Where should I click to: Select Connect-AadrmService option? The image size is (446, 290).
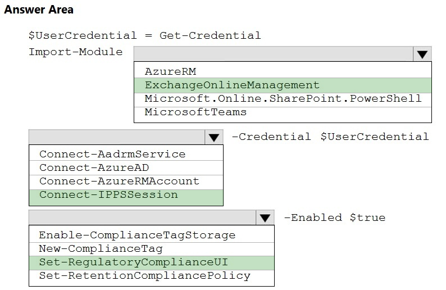coord(126,154)
